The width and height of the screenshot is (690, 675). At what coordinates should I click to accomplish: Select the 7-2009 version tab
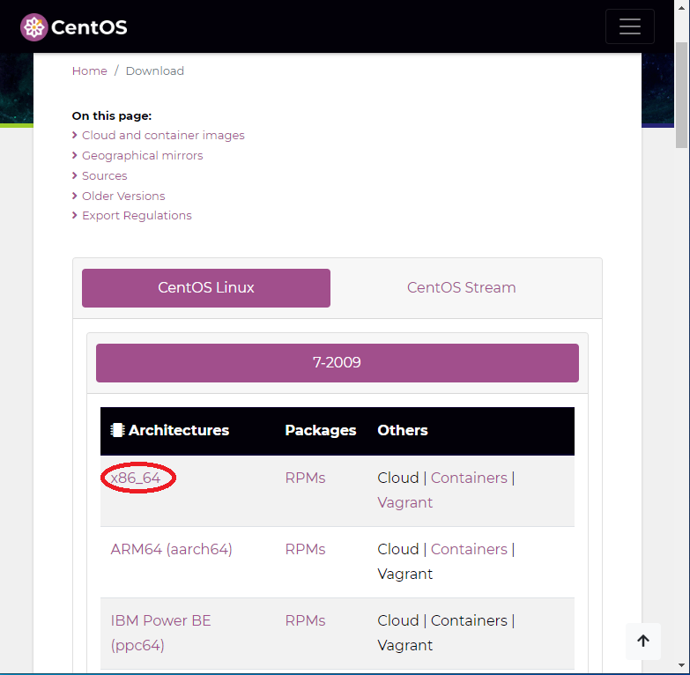pos(338,362)
